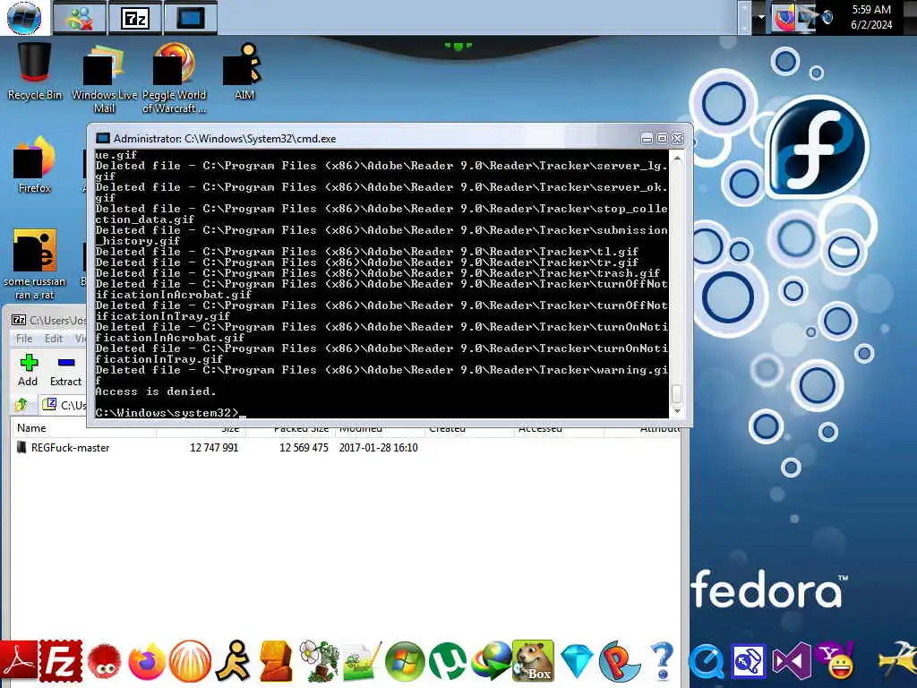Open the blue document dock icon beside QuickTime

coord(749,661)
